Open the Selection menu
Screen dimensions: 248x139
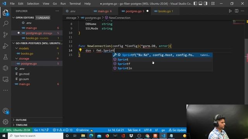(x=33, y=3)
